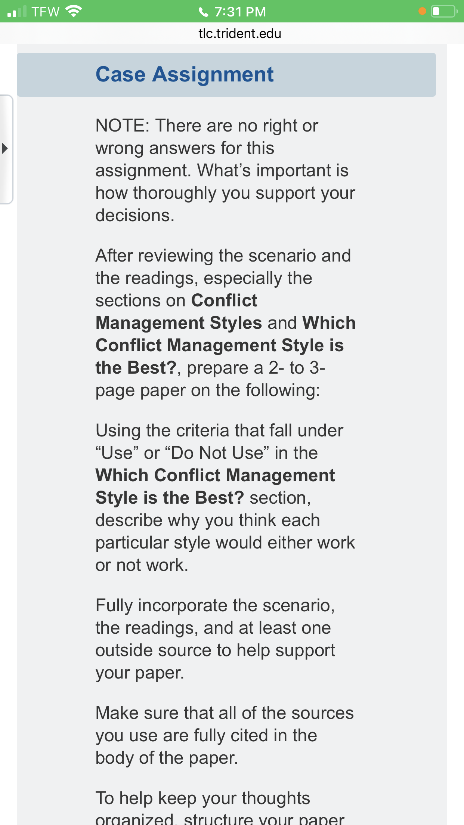Tap the second bold Which Conflict Management Style text
This screenshot has height=825, width=464.
(x=215, y=486)
